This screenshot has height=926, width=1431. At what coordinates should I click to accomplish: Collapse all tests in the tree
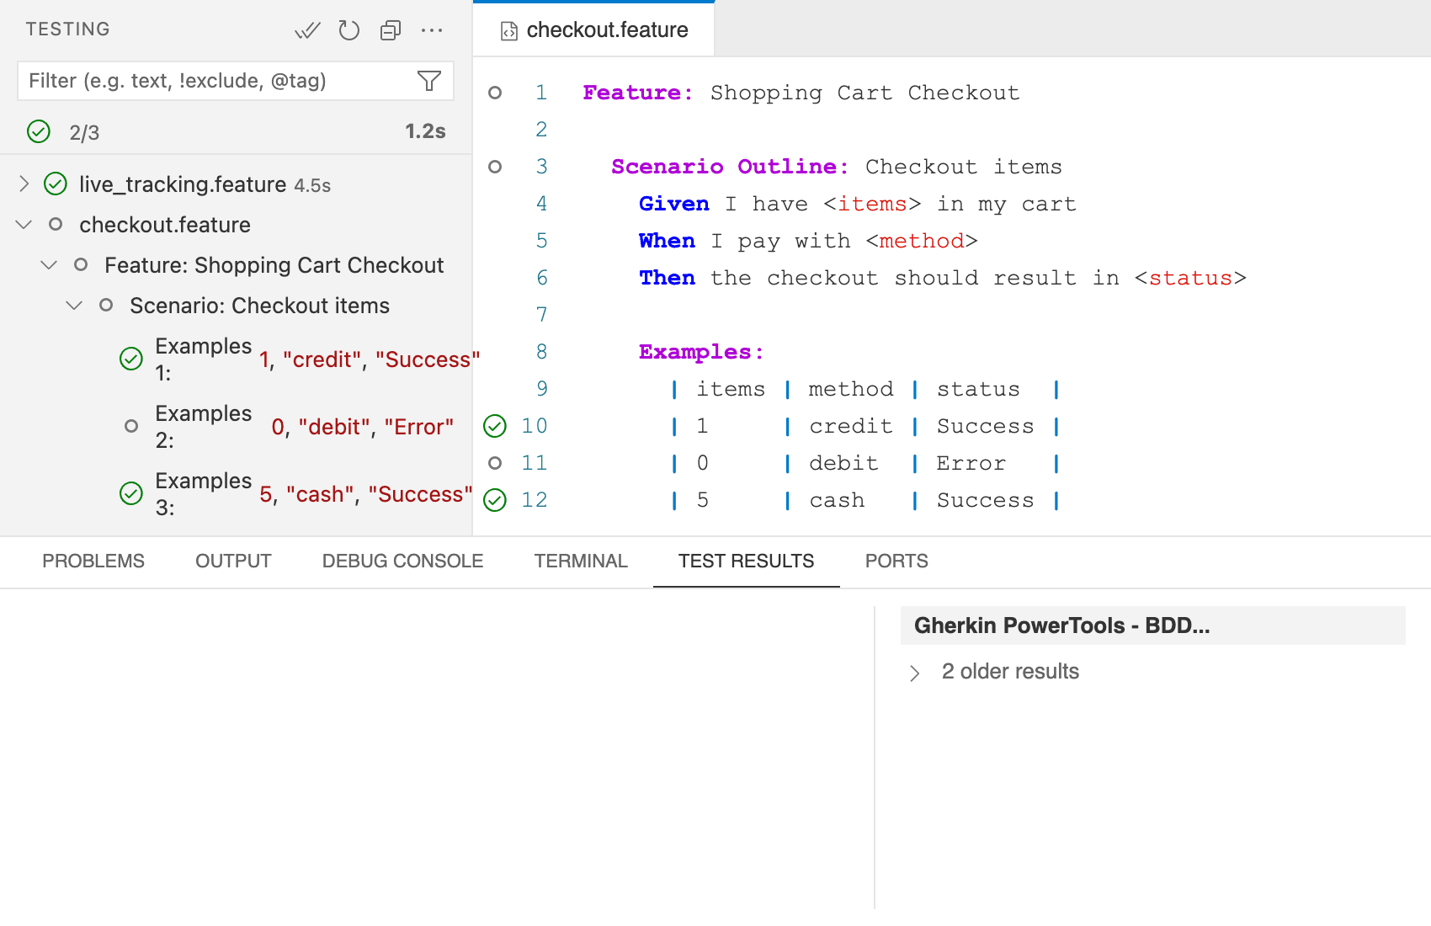(x=391, y=30)
